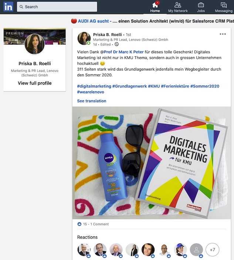Open the Home tab
Screen dimensions: 234x260
pyautogui.click(x=155, y=7)
